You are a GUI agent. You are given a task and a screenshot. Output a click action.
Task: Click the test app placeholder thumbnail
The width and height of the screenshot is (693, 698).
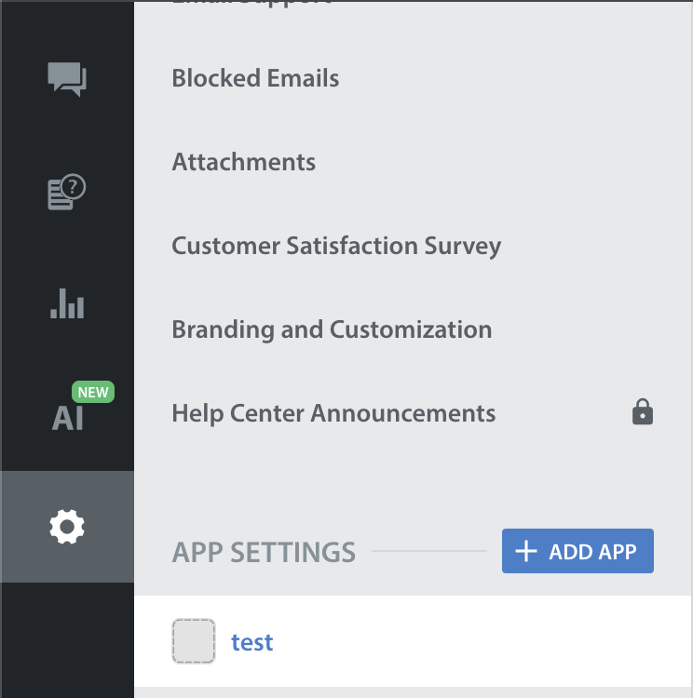click(x=194, y=641)
